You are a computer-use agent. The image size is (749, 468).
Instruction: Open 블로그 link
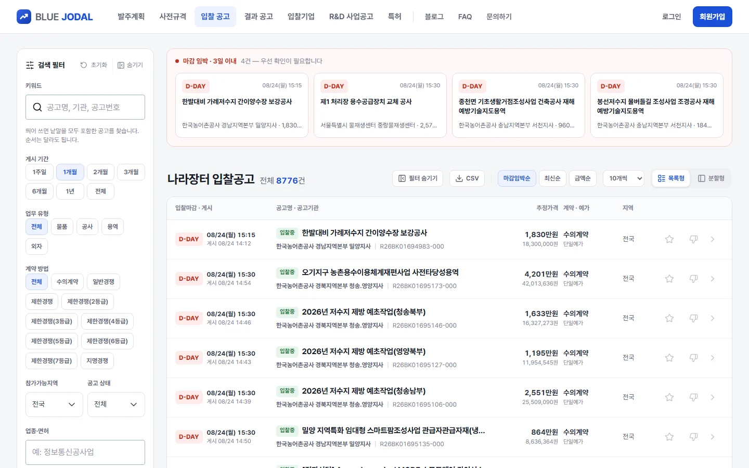pyautogui.click(x=434, y=17)
